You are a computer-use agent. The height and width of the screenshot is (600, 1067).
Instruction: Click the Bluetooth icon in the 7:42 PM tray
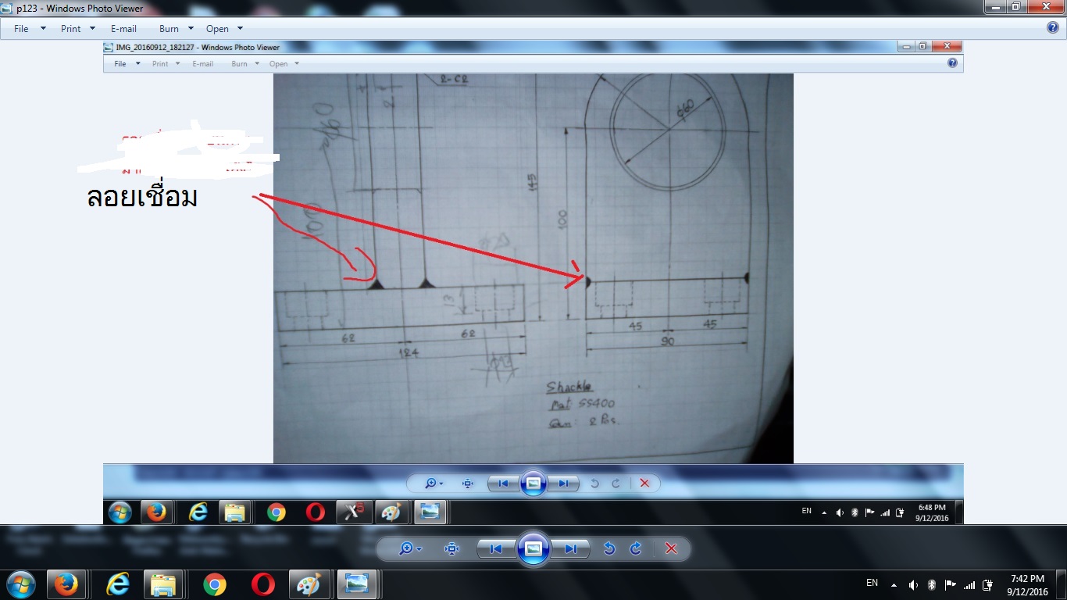(932, 585)
